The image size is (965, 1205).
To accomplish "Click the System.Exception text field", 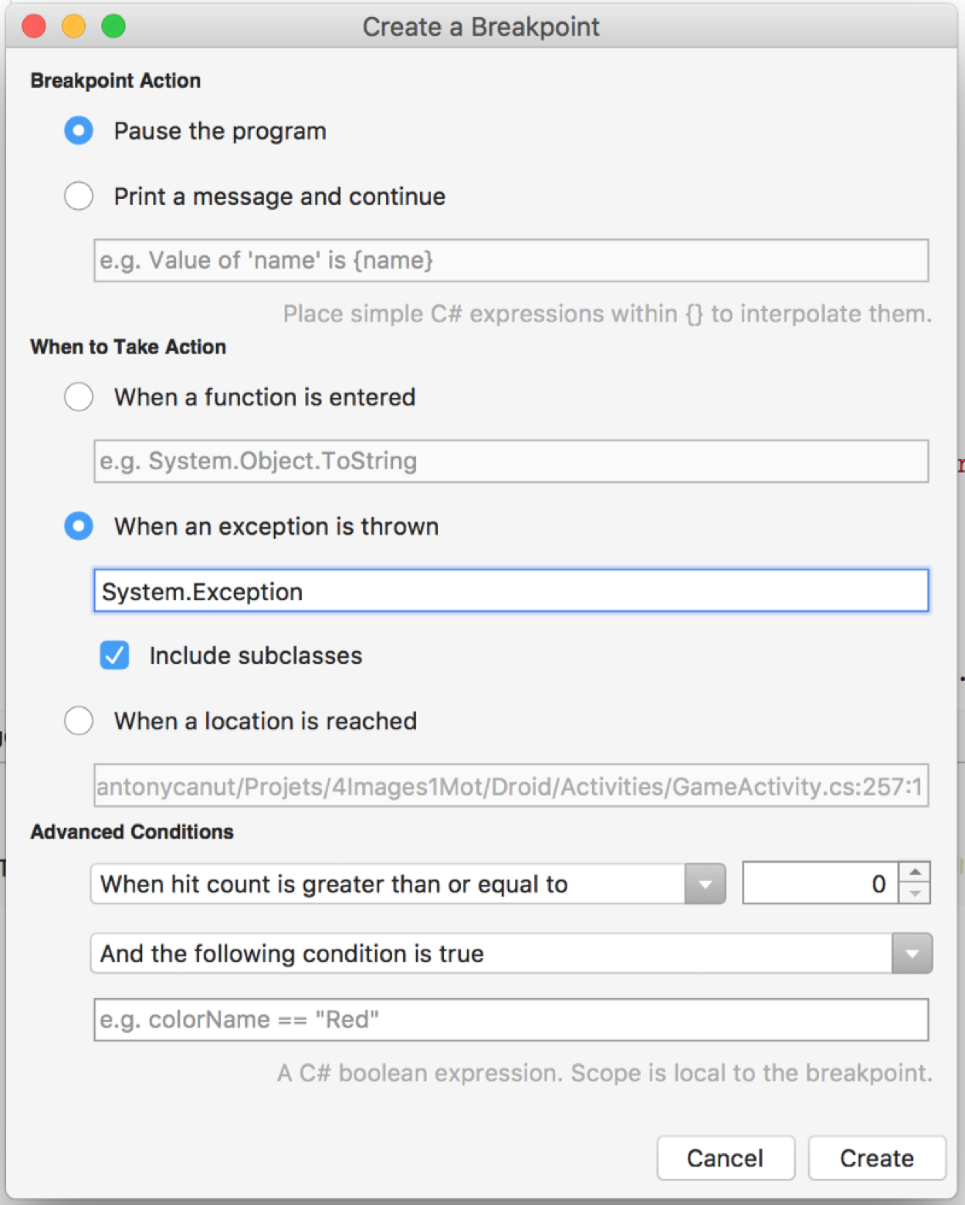I will click(511, 591).
